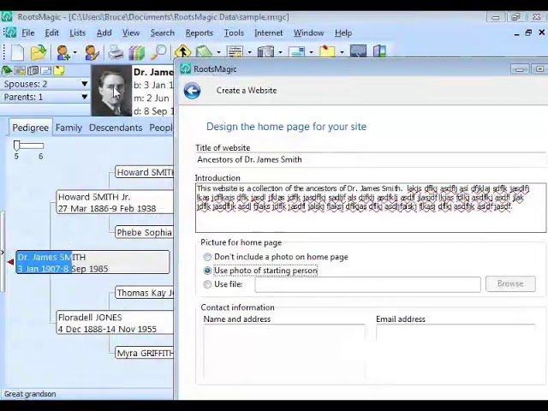Image resolution: width=548 pixels, height=411 pixels.
Task: Click the media album toolbar icon
Action: 265,51
